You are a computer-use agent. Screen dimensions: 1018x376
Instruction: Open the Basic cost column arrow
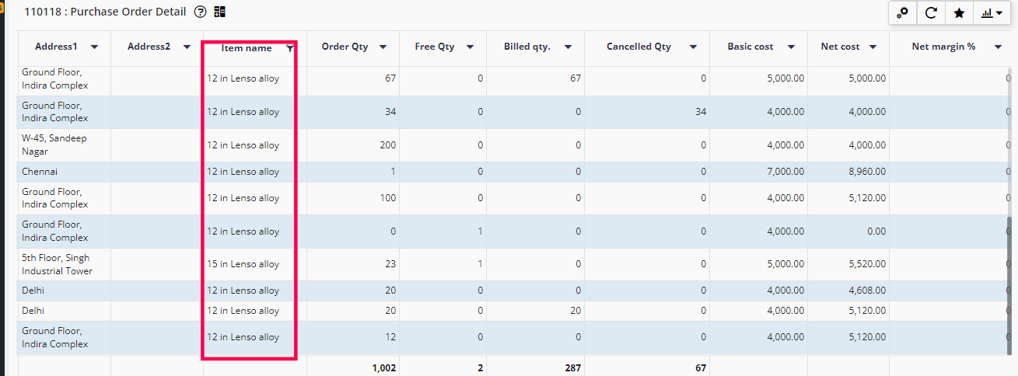point(791,47)
